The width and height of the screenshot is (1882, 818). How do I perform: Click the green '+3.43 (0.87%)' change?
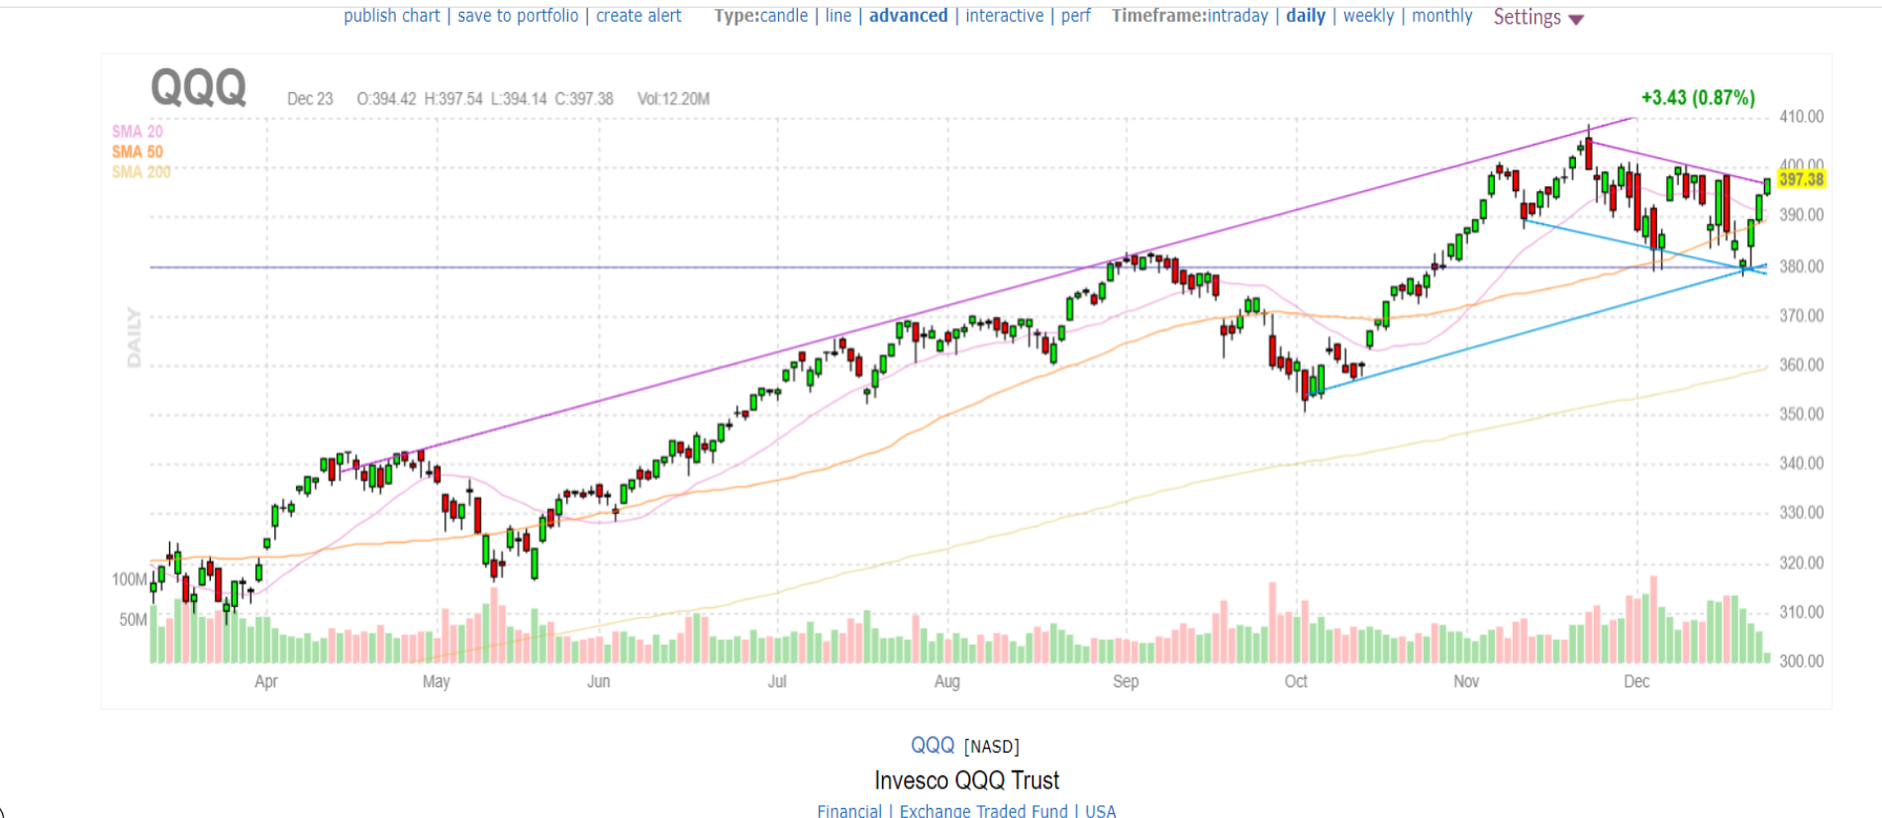[x=1698, y=98]
